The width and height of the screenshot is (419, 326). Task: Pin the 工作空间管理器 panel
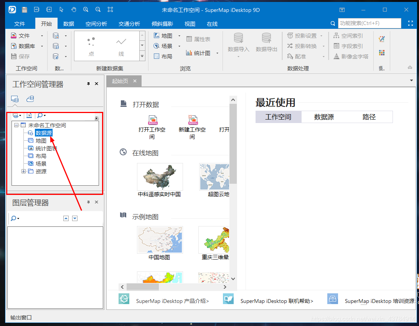(89, 84)
